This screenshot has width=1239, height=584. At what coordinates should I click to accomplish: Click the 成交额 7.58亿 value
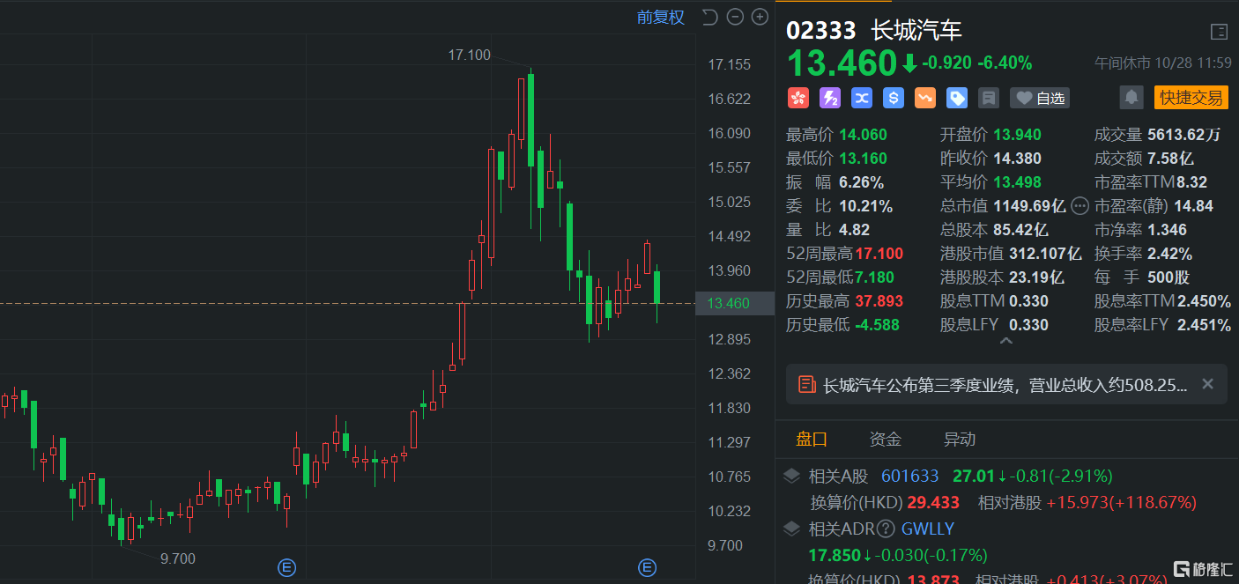(x=1170, y=159)
